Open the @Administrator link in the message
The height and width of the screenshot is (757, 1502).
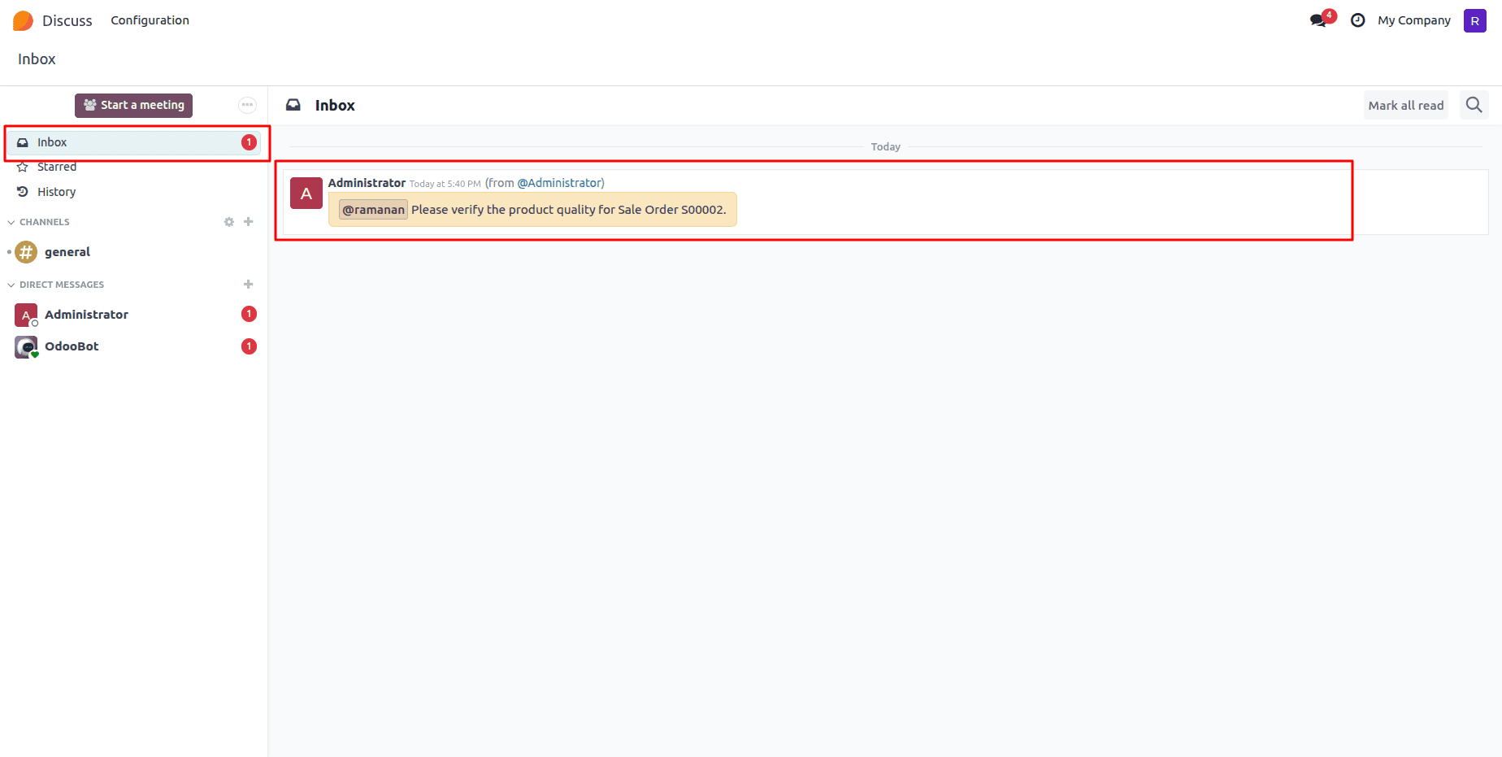click(x=561, y=182)
